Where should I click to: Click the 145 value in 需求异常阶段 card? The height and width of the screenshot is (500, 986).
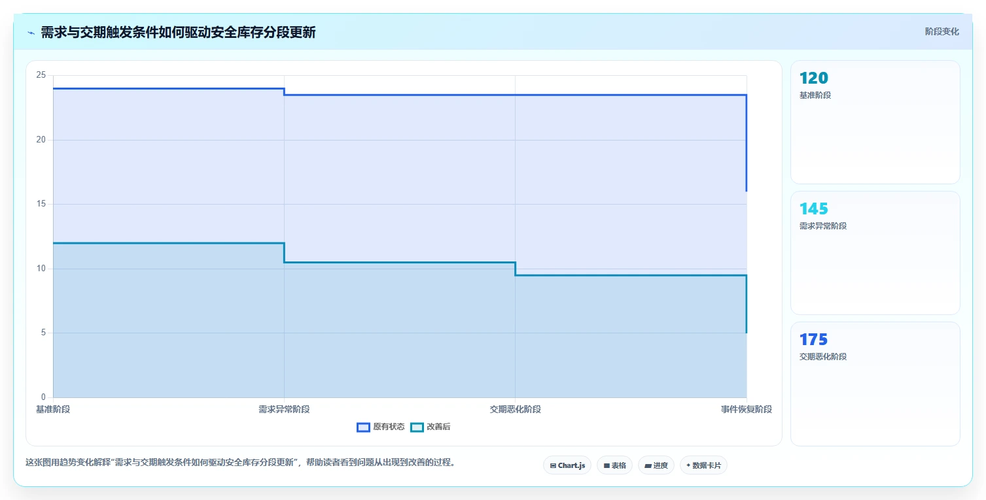tap(813, 209)
